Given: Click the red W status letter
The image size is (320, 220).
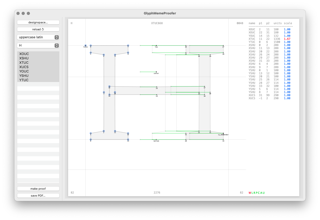Looking at the screenshot, I should [x=250, y=193].
